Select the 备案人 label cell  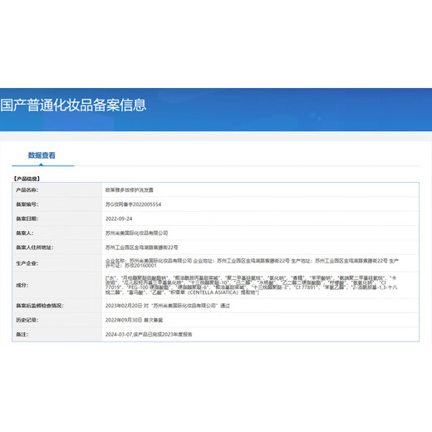point(57,233)
